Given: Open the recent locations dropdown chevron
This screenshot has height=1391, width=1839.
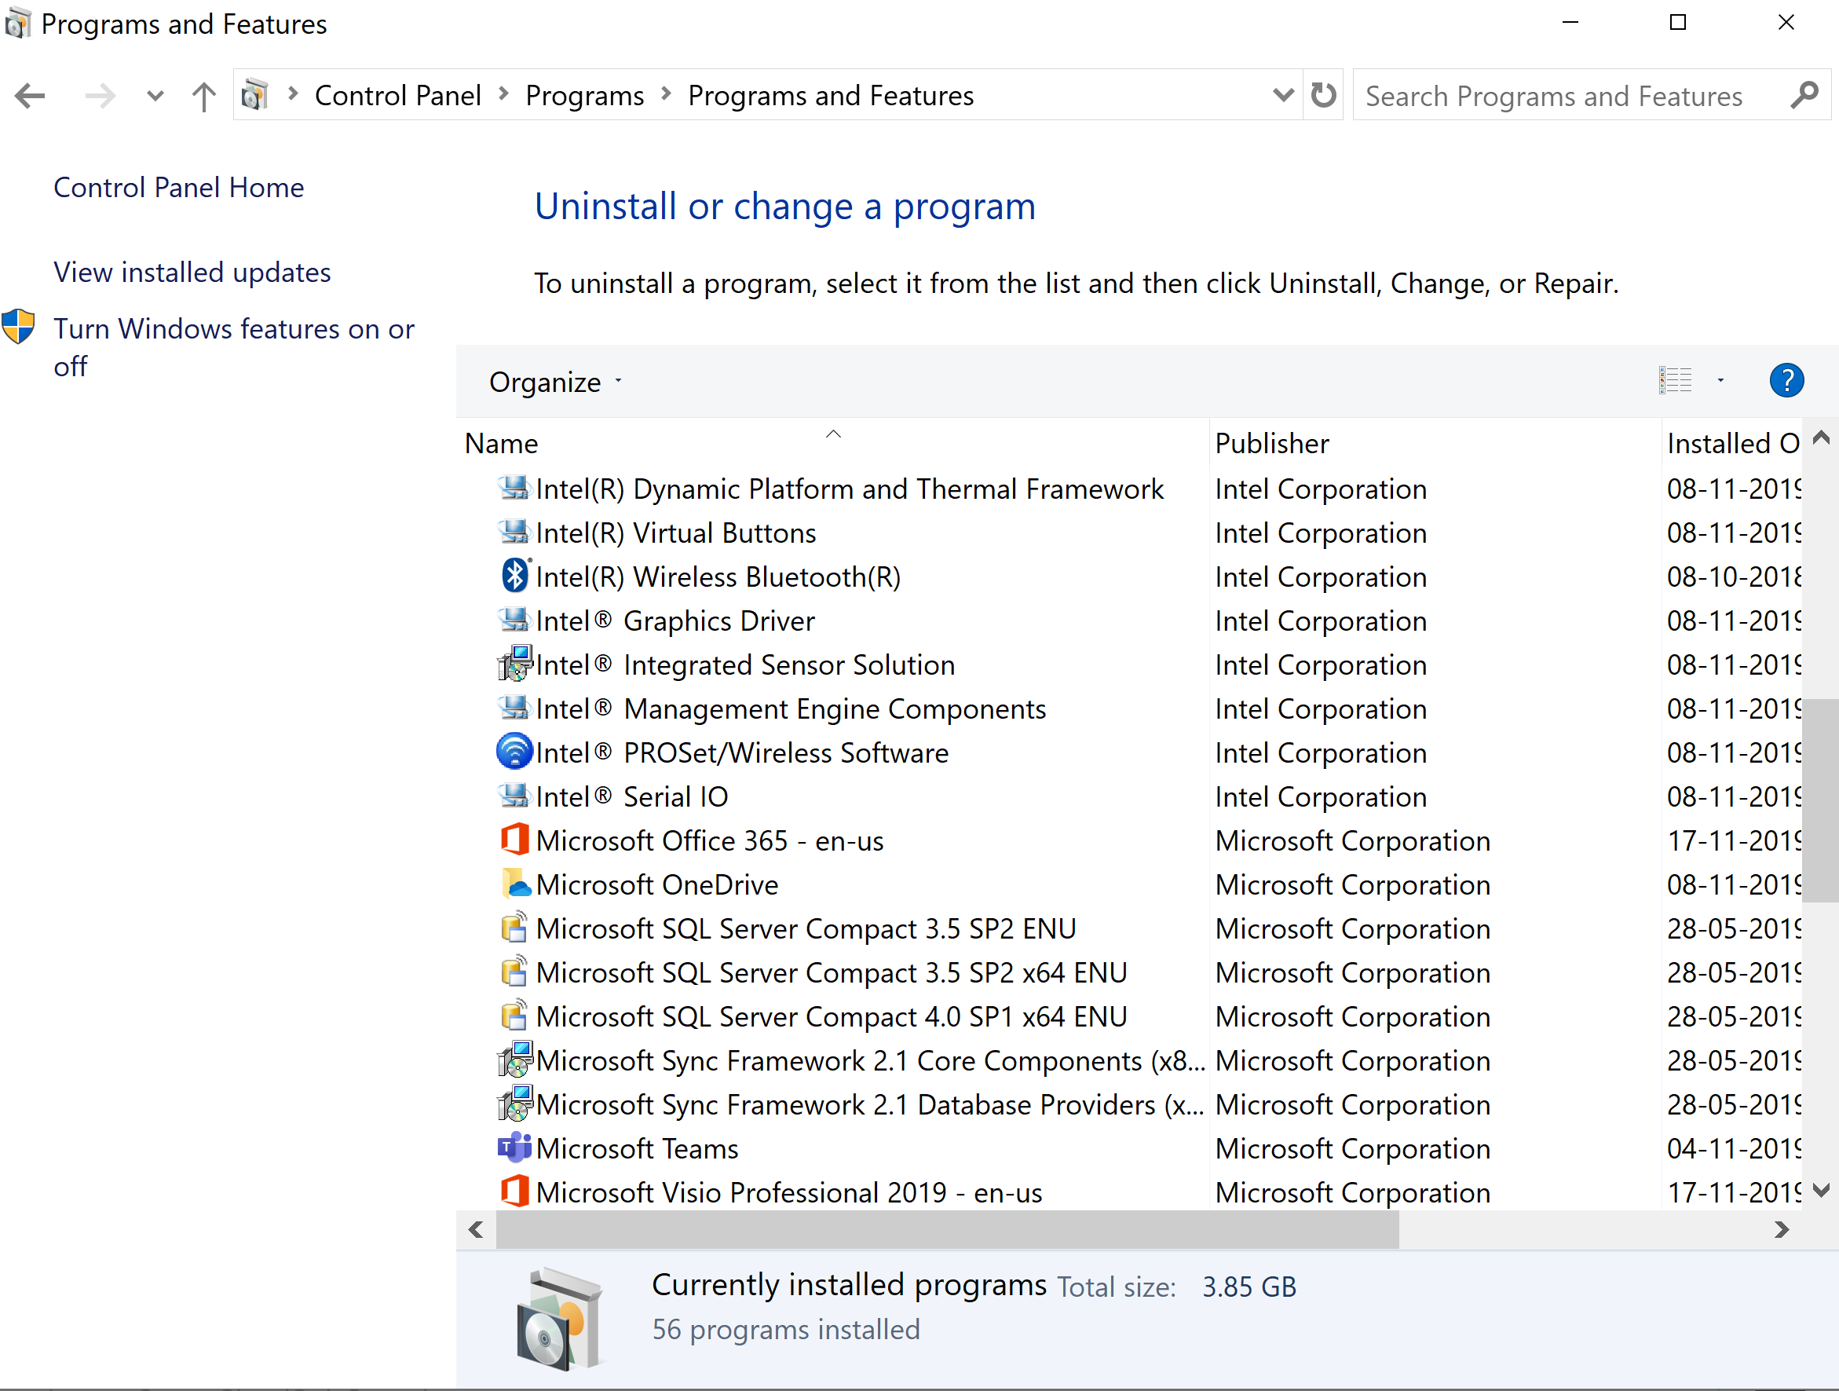Looking at the screenshot, I should [x=155, y=96].
